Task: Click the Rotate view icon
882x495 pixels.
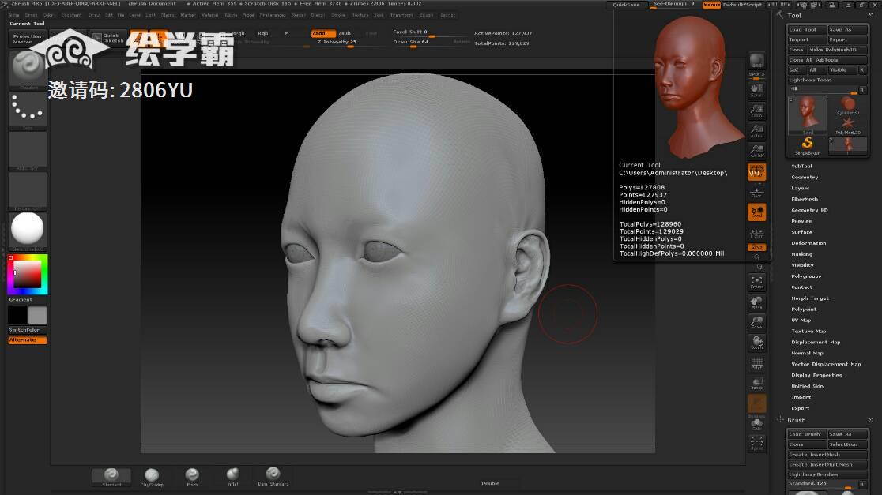Action: pyautogui.click(x=756, y=343)
